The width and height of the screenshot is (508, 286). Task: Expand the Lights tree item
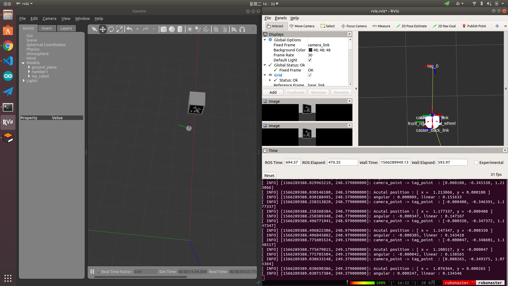pyautogui.click(x=24, y=81)
